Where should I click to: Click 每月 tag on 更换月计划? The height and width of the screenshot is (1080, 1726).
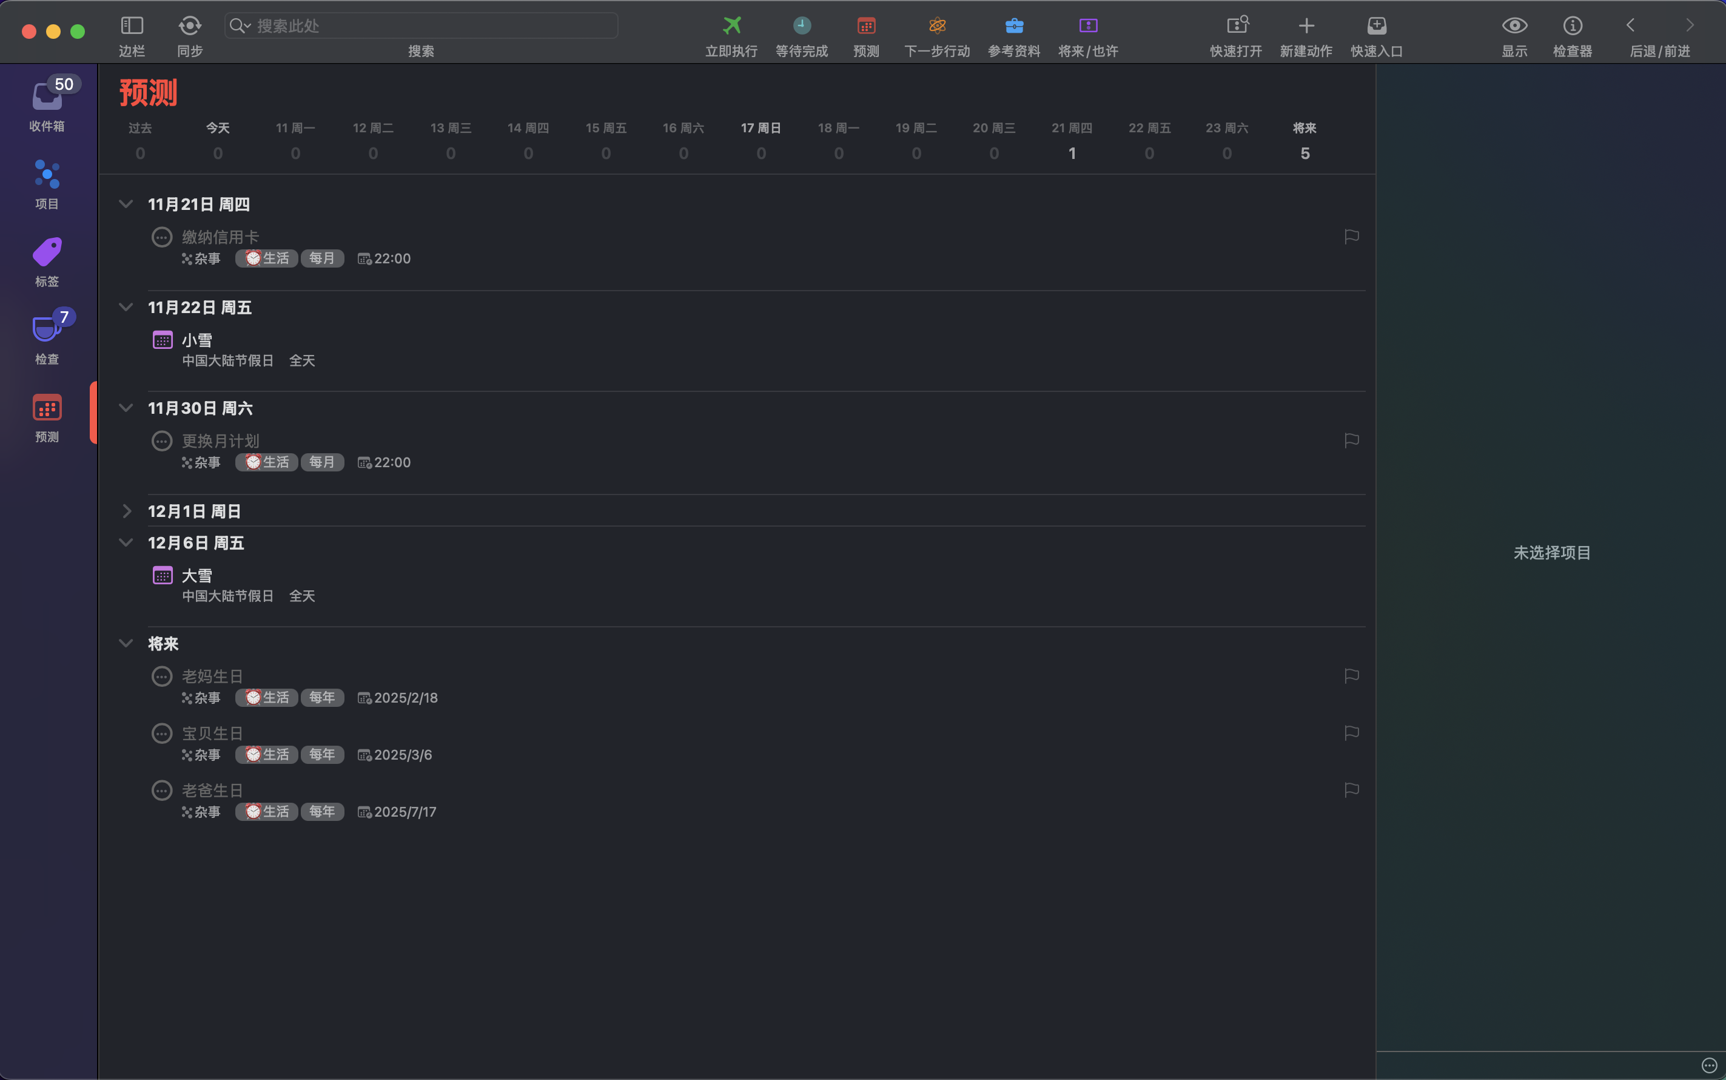tap(322, 462)
